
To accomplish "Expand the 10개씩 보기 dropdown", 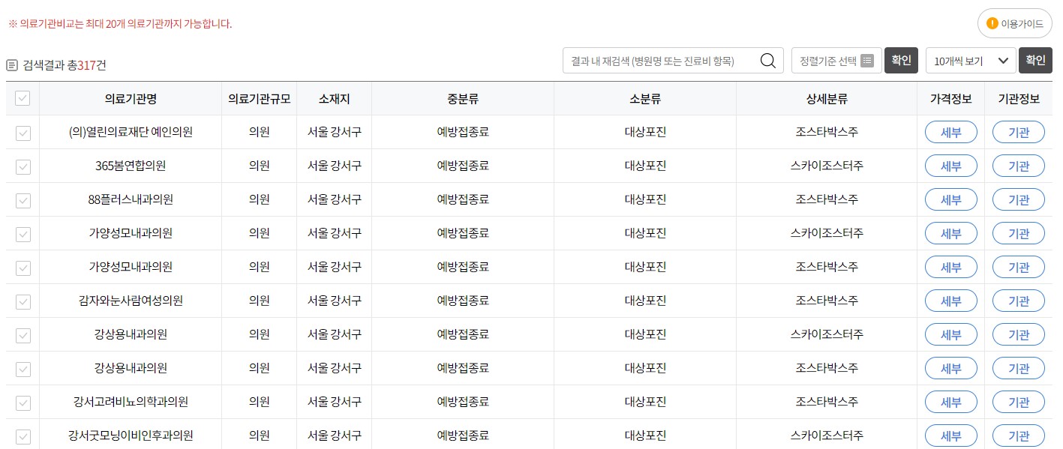I will (971, 61).
